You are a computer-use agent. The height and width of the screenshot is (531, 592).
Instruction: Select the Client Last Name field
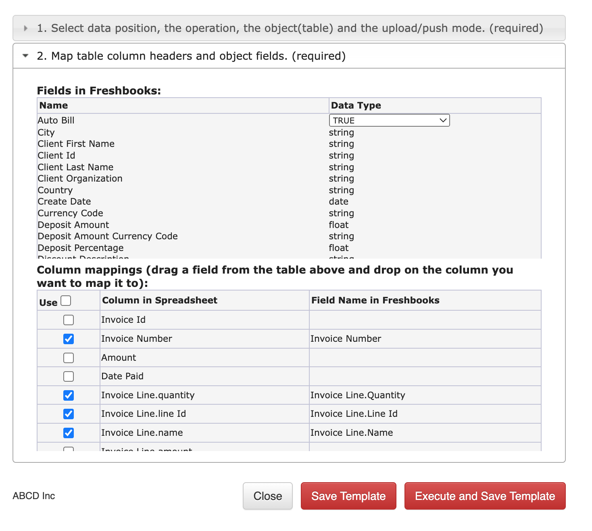tap(75, 167)
